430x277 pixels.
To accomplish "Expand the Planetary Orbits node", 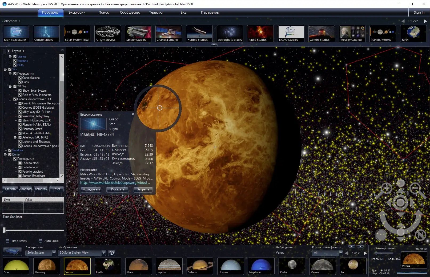I will coord(15,129).
